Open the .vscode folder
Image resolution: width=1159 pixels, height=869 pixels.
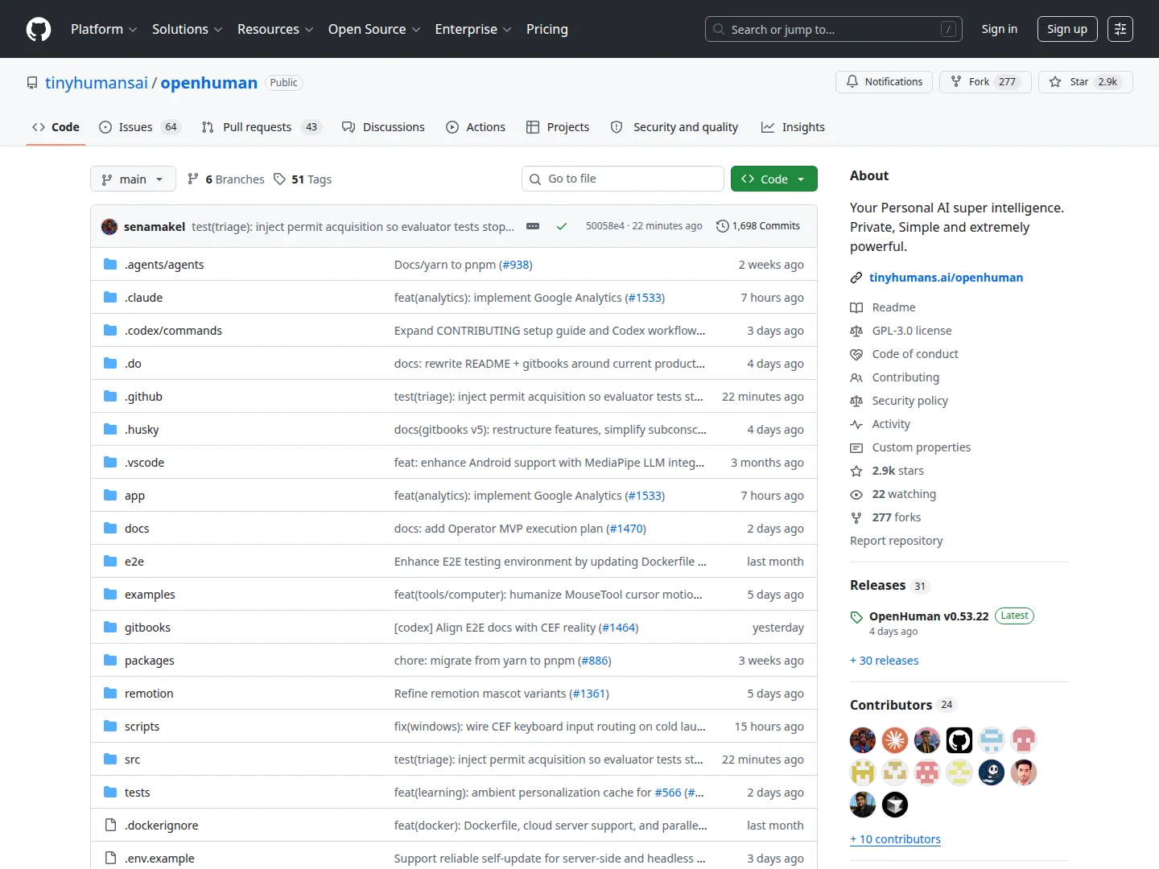pos(144,463)
